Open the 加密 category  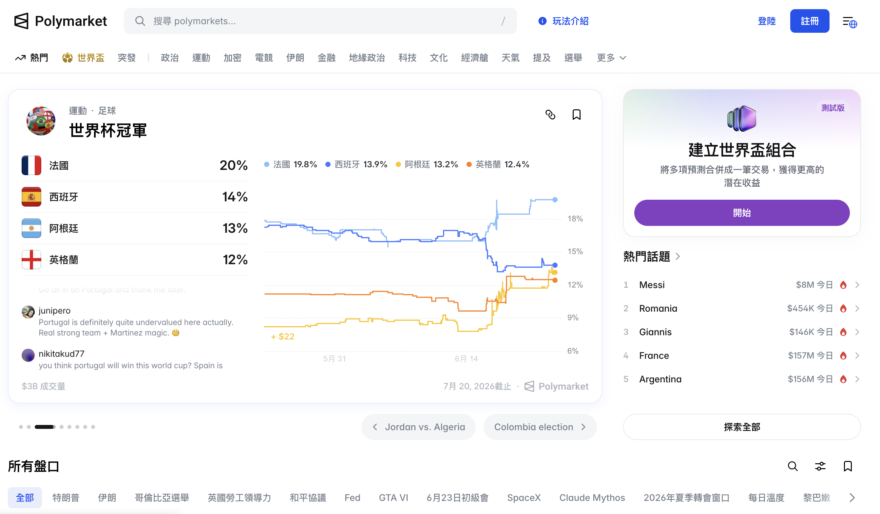point(233,58)
